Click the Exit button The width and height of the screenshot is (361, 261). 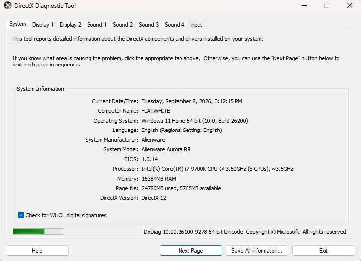(x=324, y=251)
